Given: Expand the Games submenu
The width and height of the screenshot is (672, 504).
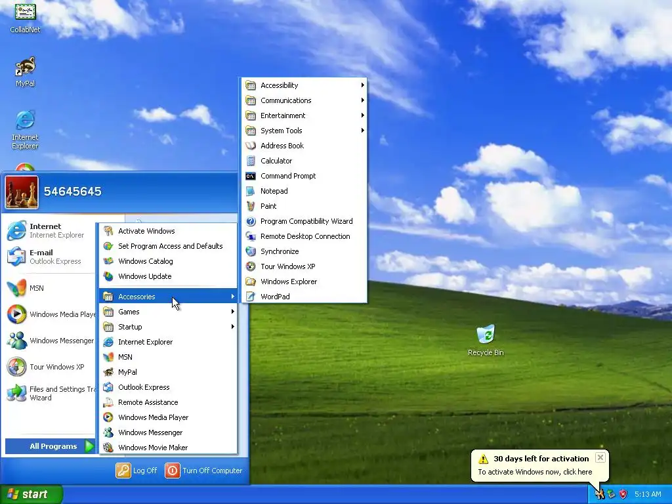Looking at the screenshot, I should (x=168, y=312).
